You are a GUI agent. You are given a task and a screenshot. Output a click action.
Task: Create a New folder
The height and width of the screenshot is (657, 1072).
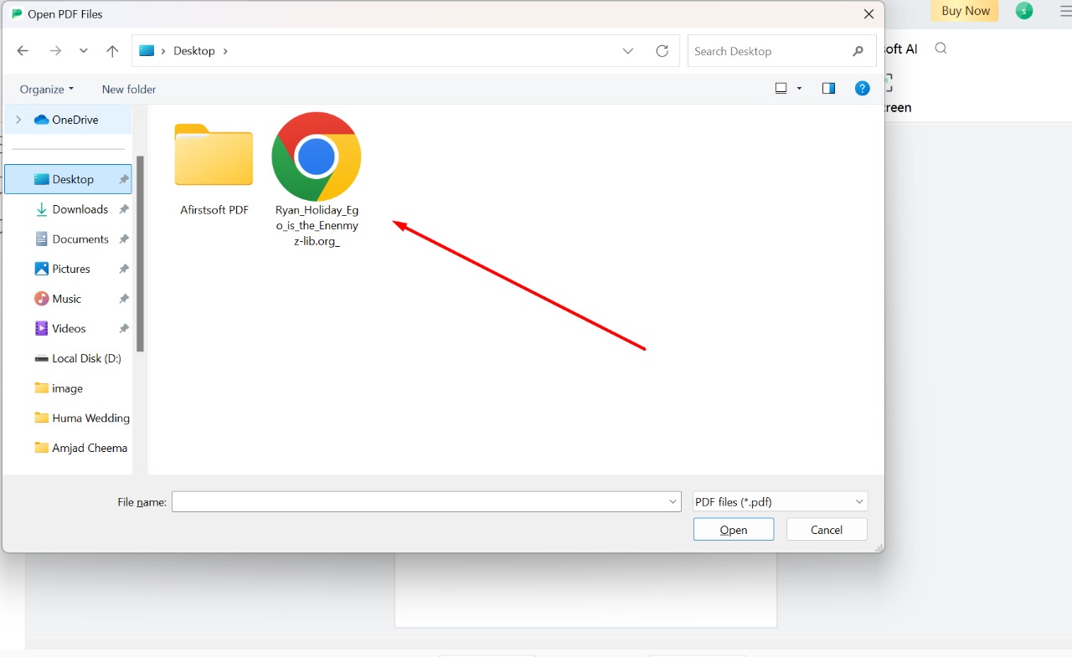[129, 89]
